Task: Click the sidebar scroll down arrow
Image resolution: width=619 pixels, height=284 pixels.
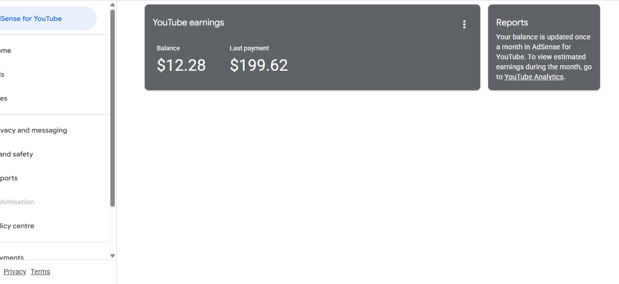Action: click(112, 256)
